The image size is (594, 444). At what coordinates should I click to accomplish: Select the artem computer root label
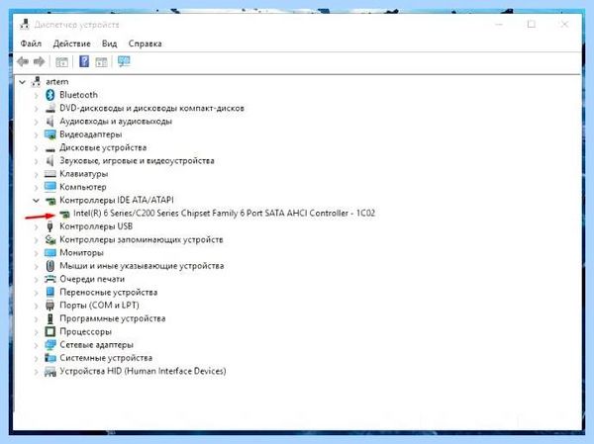(x=57, y=82)
